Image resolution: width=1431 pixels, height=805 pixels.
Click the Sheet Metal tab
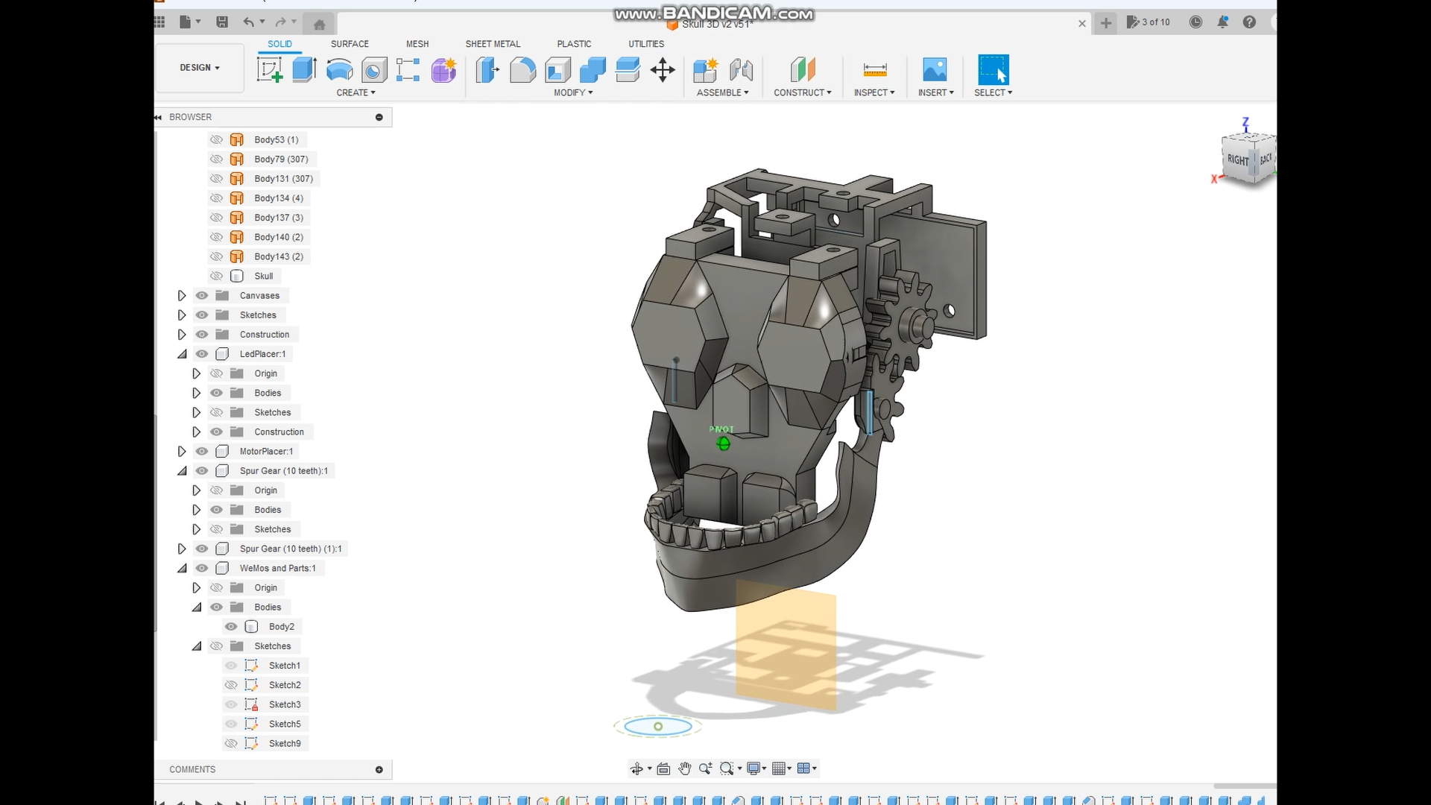[493, 43]
